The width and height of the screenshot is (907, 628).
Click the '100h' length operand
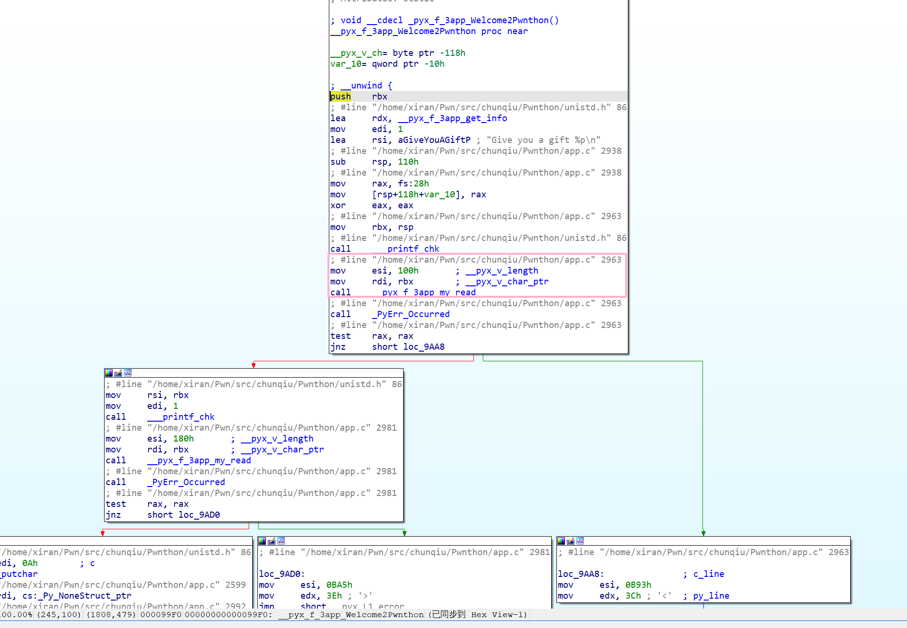408,271
